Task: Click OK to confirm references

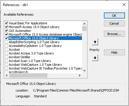Action: [114, 16]
